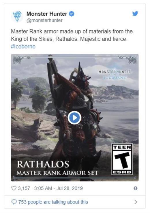The width and height of the screenshot is (150, 213).
Task: Click the speech bubble reply icon
Action: 14,202
